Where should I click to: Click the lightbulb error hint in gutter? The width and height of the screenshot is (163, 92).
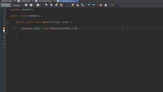point(4,28)
